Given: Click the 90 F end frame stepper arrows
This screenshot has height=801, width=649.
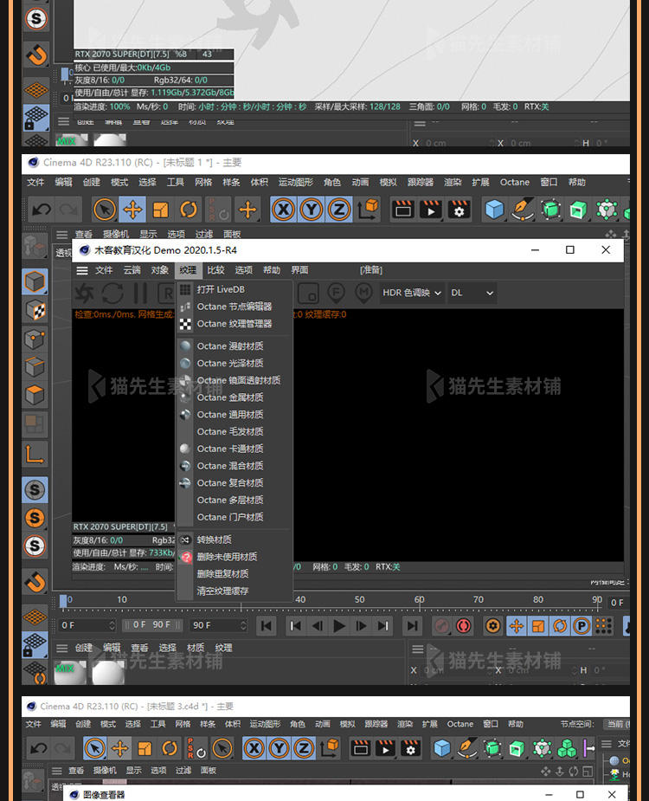Looking at the screenshot, I should (243, 625).
